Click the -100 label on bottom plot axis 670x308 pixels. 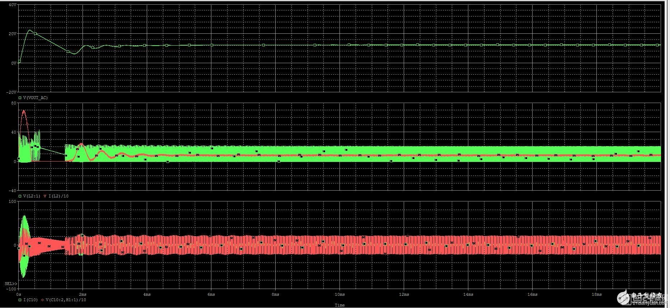[x=11, y=289]
